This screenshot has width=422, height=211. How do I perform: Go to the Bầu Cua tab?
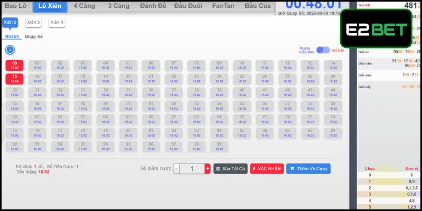[x=258, y=6]
